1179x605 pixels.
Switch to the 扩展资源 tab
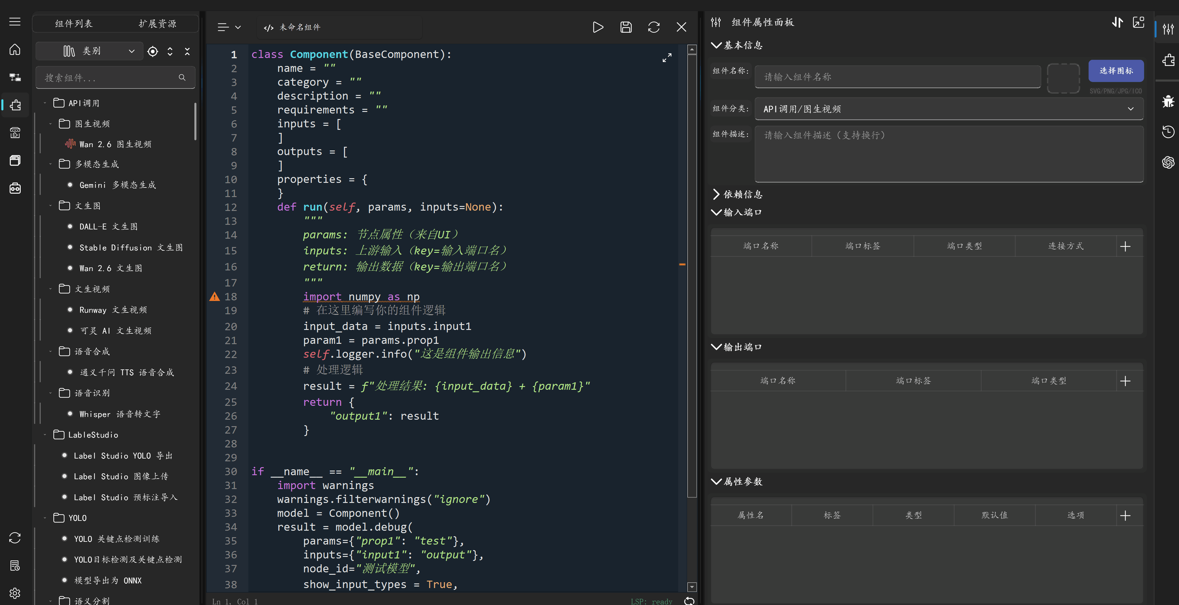click(157, 23)
